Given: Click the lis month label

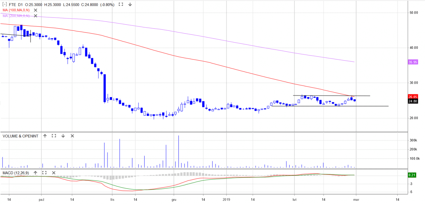Looking at the screenshot, I should 112,199.
